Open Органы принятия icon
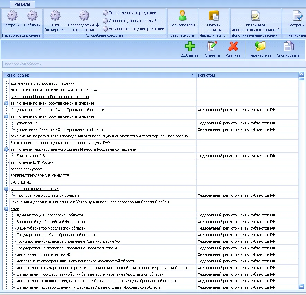The height and width of the screenshot is (295, 306). tap(214, 16)
